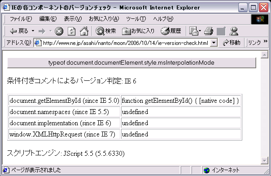Click the Edit page toolbar icon

point(221,31)
